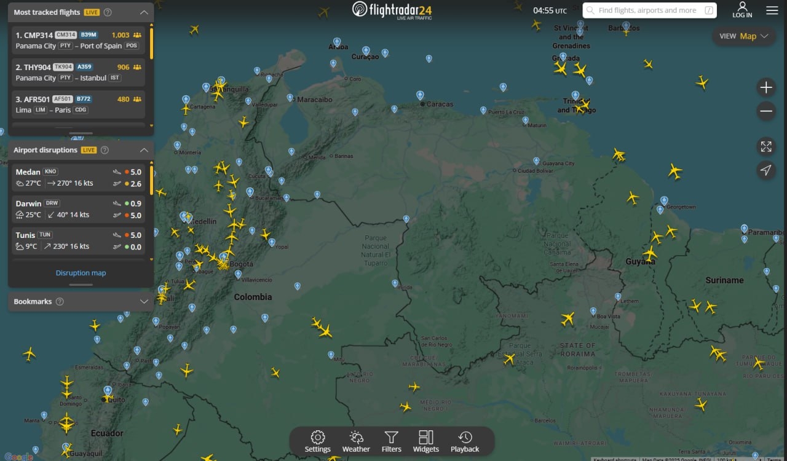Image resolution: width=787 pixels, height=461 pixels.
Task: Open the Widgets panel
Action: click(x=425, y=441)
